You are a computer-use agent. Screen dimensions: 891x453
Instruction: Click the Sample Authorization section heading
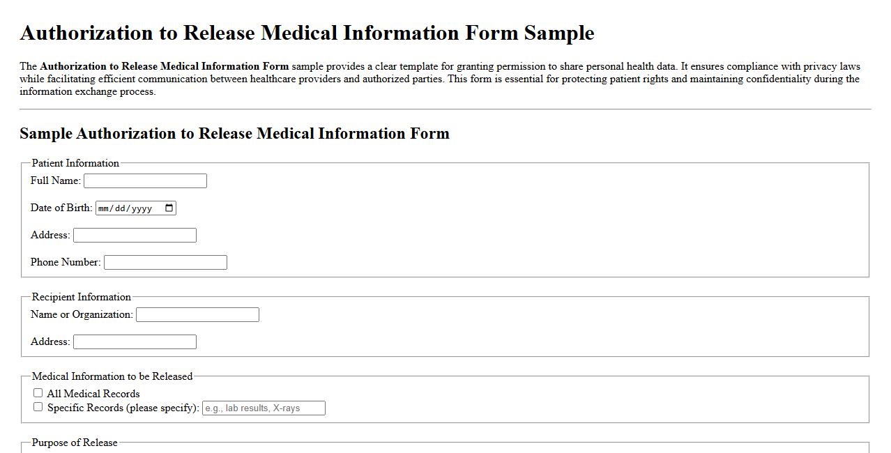(x=235, y=133)
